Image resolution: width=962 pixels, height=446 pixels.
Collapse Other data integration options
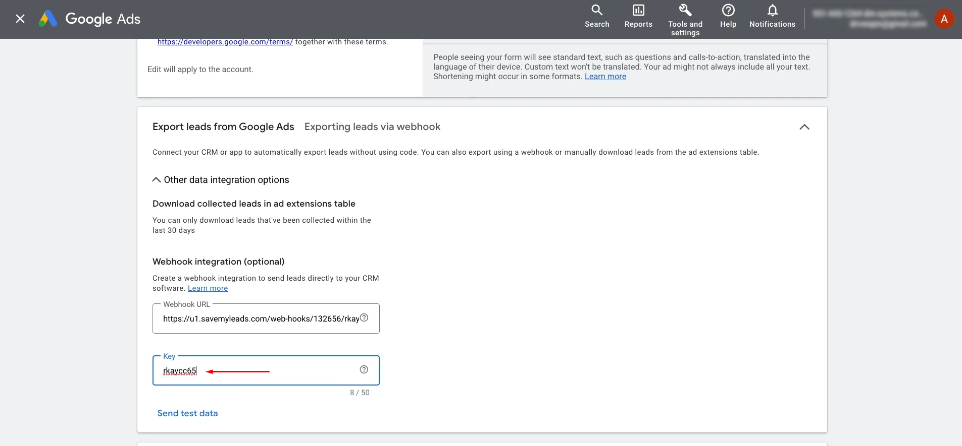click(x=157, y=180)
